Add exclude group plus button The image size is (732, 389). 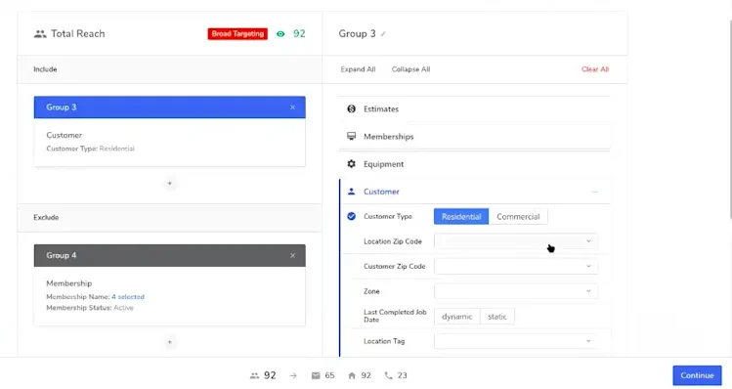pyautogui.click(x=169, y=342)
